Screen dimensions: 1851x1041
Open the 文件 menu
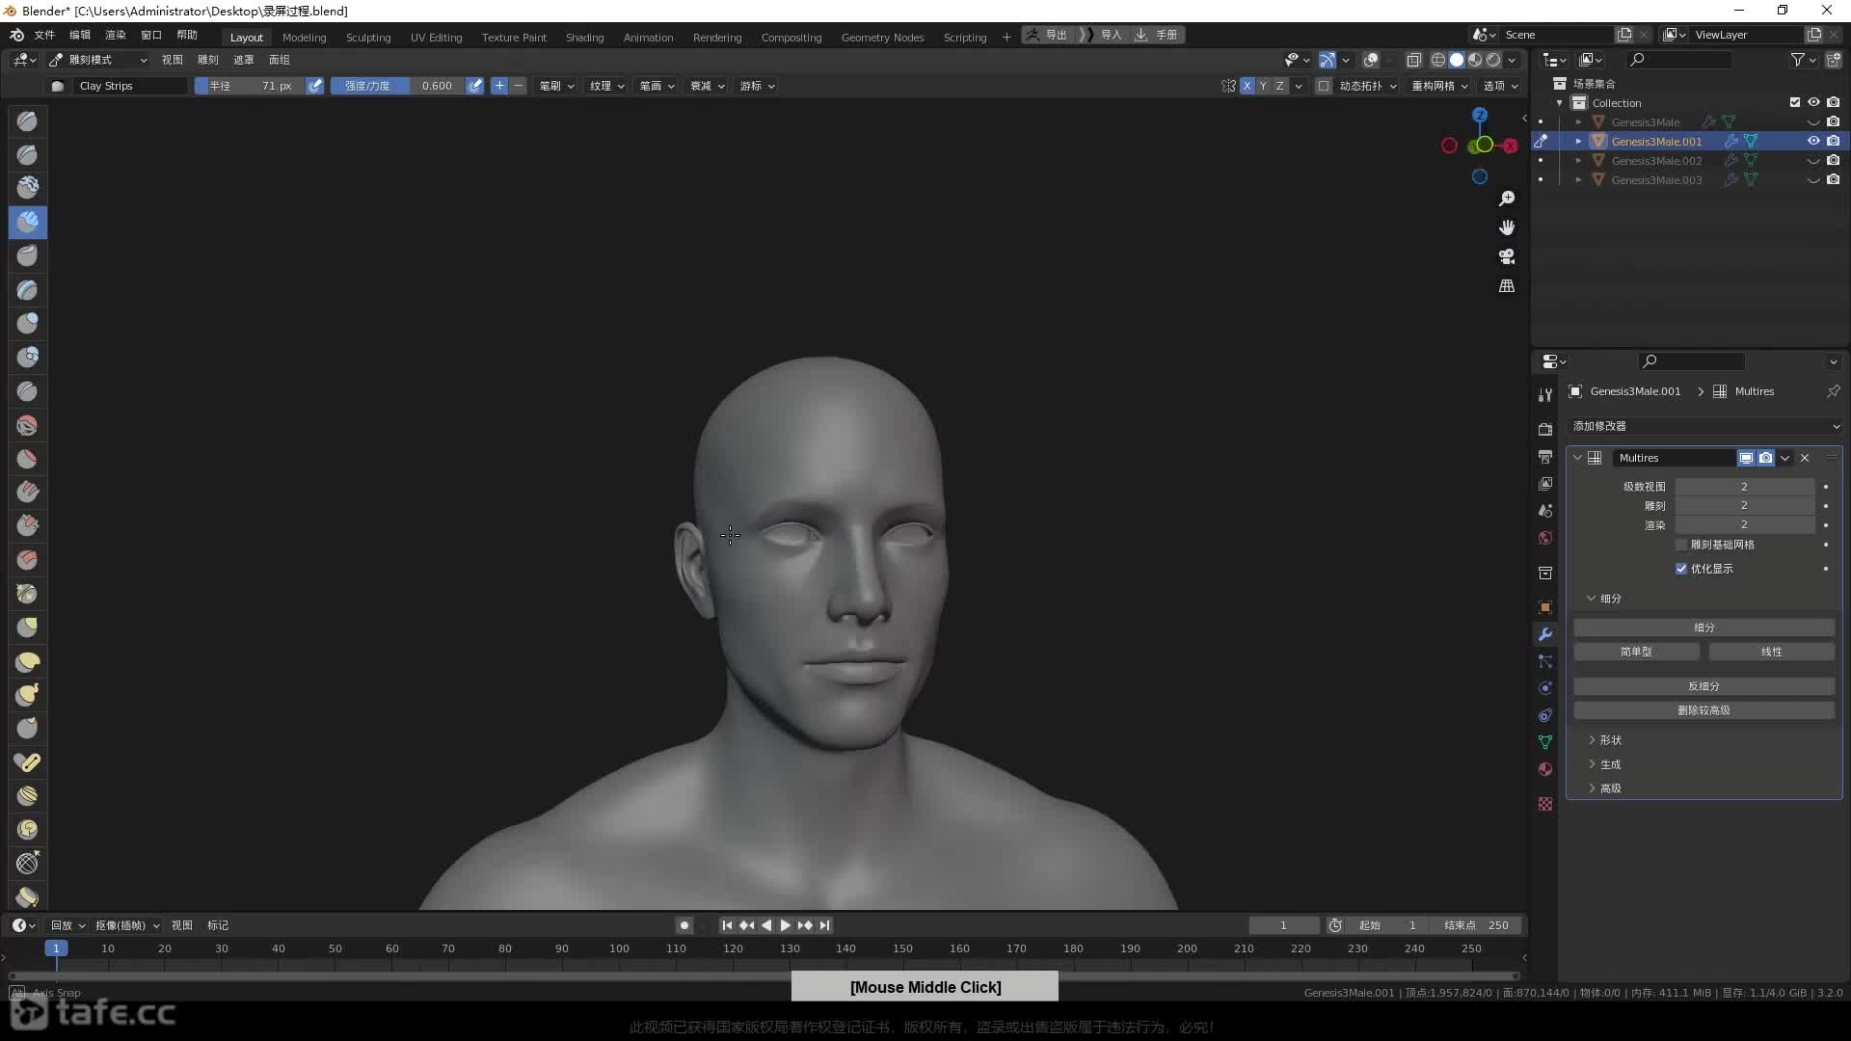coord(44,35)
